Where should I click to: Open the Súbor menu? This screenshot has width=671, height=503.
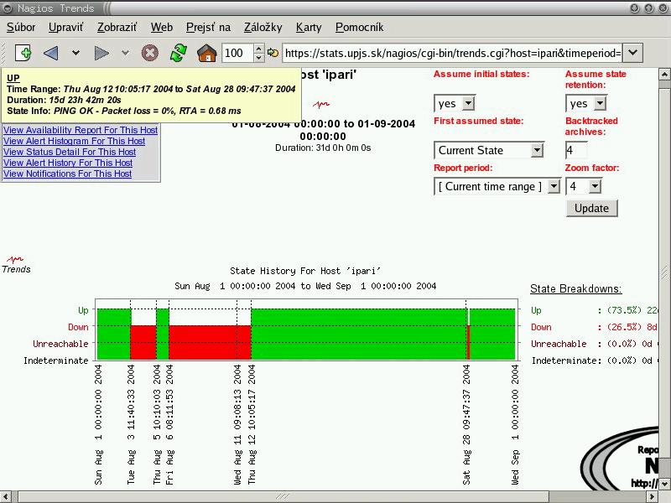[21, 28]
